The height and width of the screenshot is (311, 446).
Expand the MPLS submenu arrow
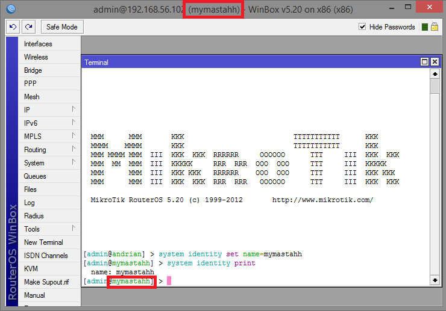tap(74, 135)
